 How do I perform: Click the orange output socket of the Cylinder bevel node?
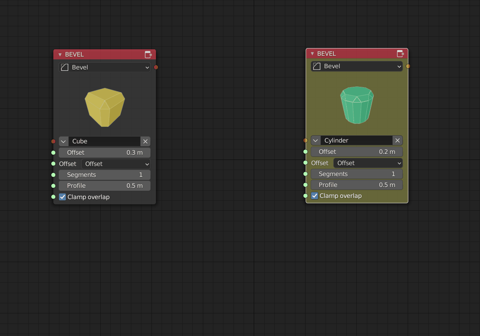point(408,66)
